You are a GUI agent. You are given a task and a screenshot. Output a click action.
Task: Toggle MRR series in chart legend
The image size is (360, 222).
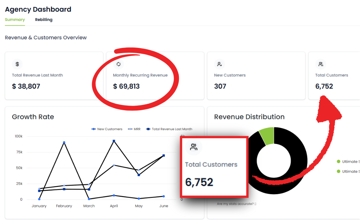pos(134,129)
